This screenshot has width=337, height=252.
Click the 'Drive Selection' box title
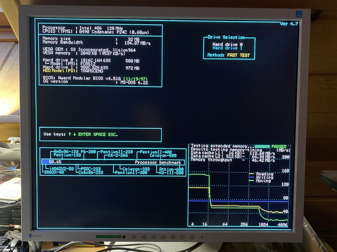226,37
